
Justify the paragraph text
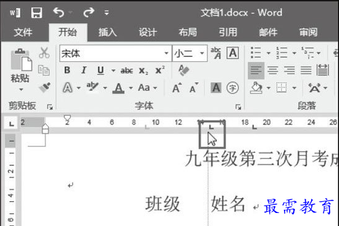point(306,71)
